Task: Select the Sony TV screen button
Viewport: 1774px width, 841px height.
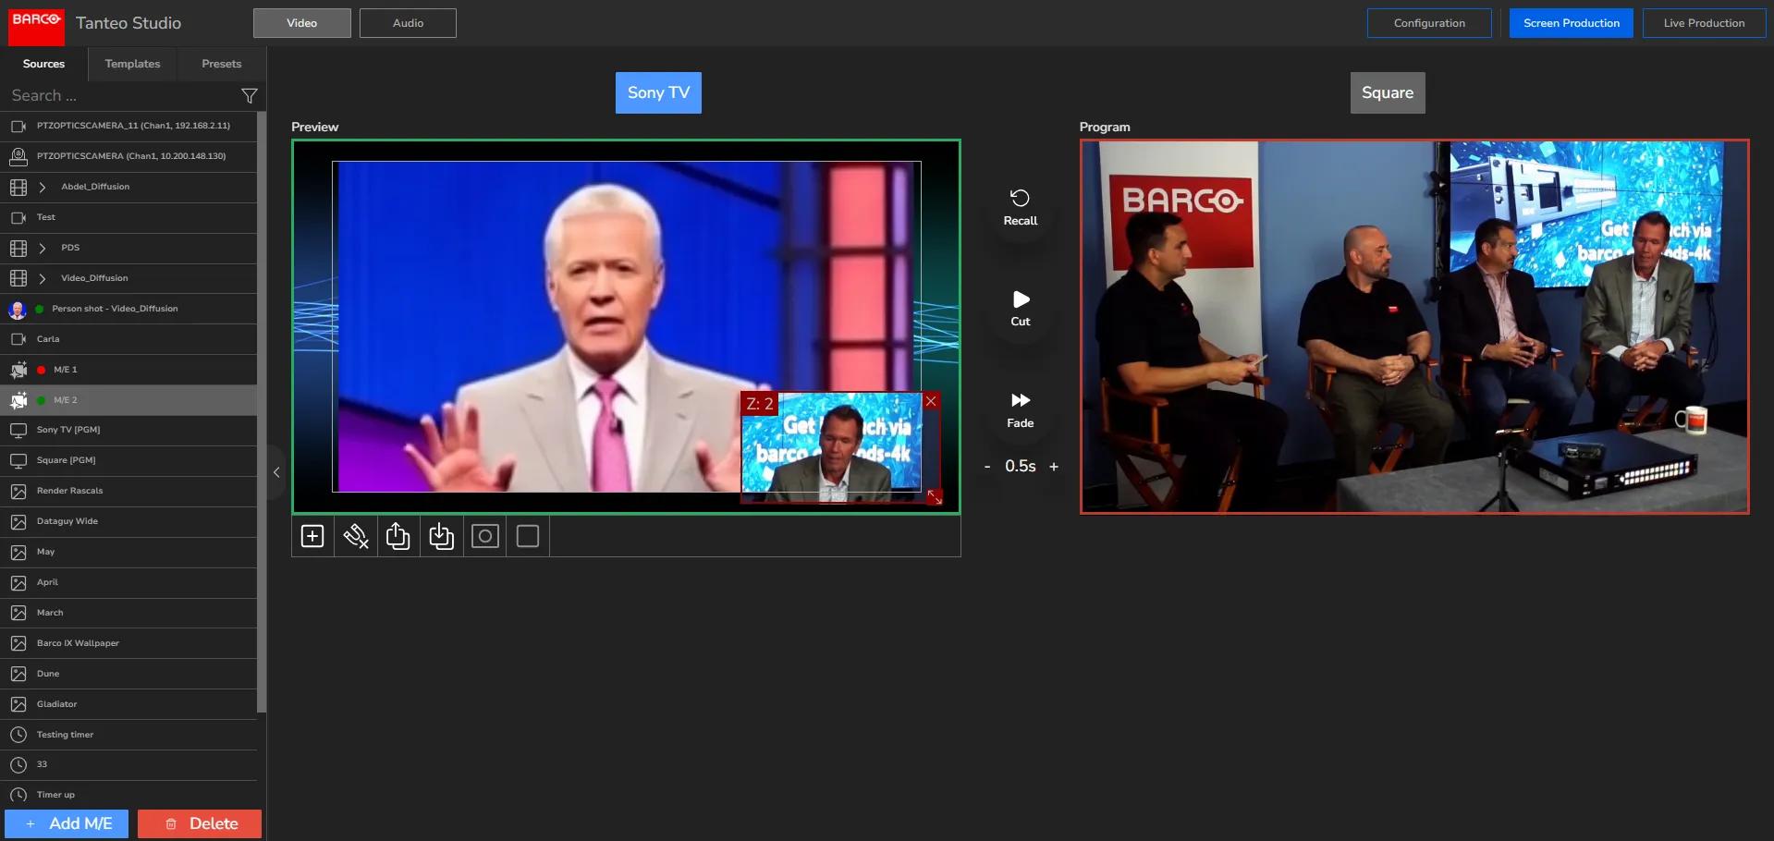Action: pos(658,92)
